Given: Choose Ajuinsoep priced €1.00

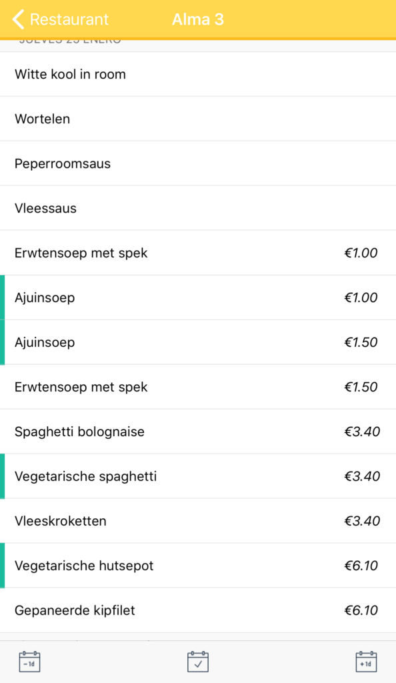Looking at the screenshot, I should [x=198, y=298].
